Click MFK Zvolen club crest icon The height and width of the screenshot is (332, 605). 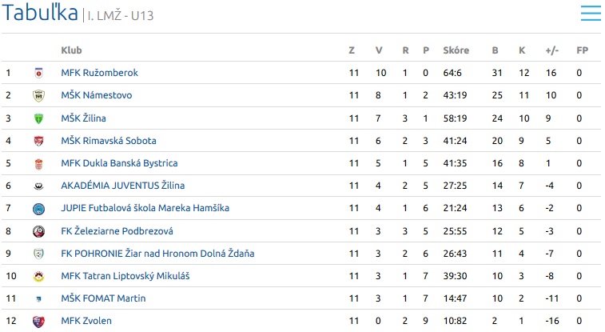point(38,321)
